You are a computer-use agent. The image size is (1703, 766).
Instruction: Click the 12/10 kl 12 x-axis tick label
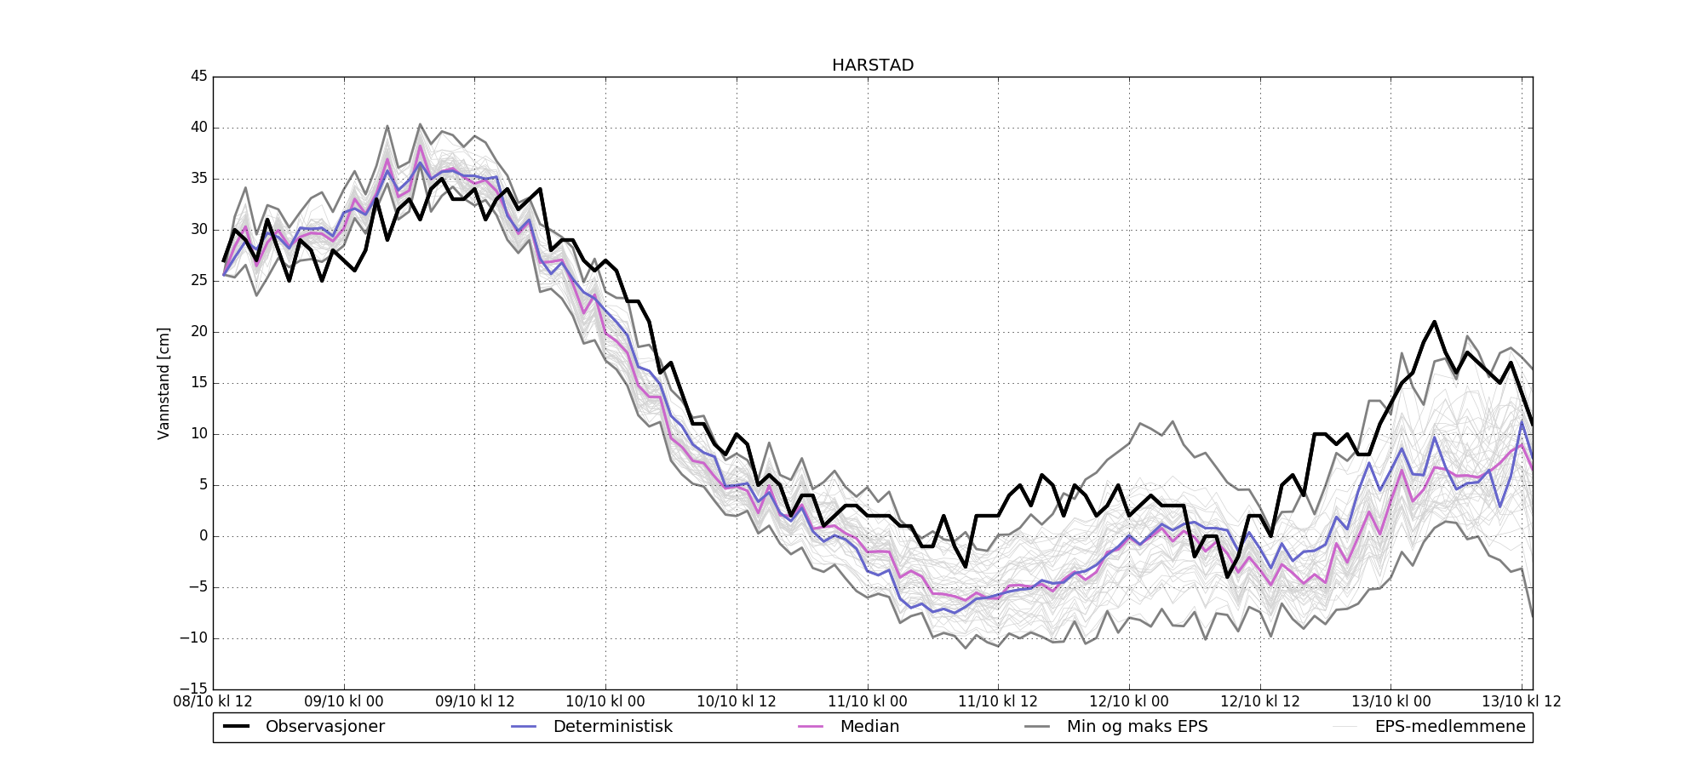point(1260,702)
